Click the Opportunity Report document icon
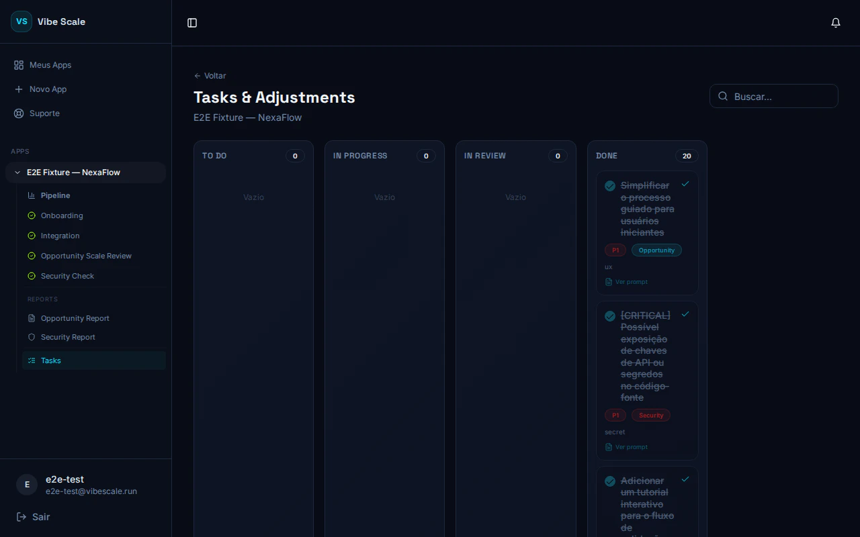Screen dimensions: 860x537 point(31,318)
